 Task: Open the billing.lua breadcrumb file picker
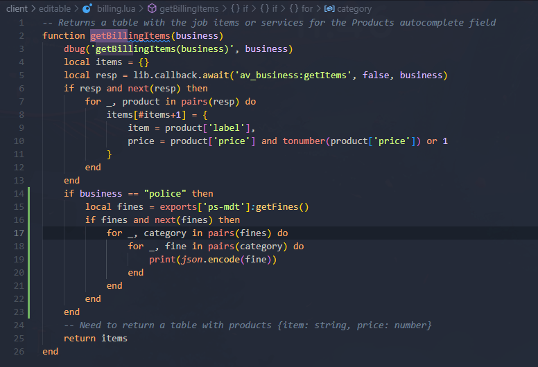click(x=116, y=9)
